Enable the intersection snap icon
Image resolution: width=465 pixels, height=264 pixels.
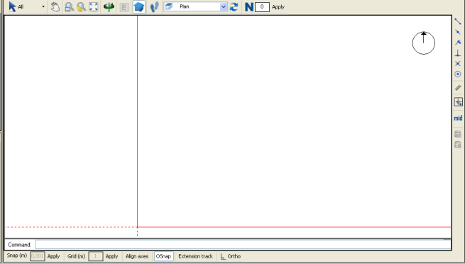(x=458, y=63)
